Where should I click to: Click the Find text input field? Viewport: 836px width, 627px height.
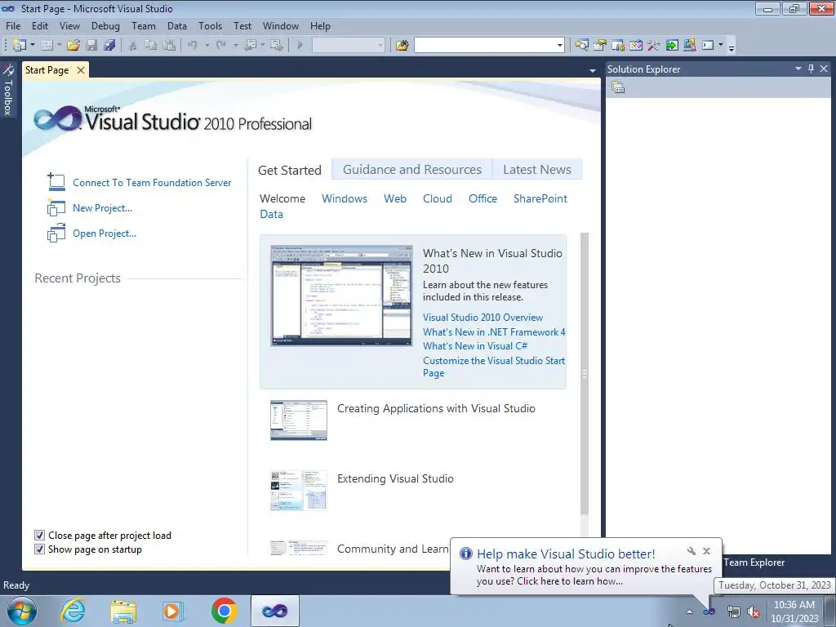point(485,46)
